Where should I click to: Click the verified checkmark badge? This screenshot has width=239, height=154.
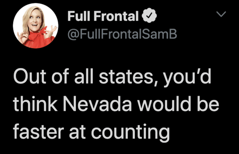[x=149, y=16]
